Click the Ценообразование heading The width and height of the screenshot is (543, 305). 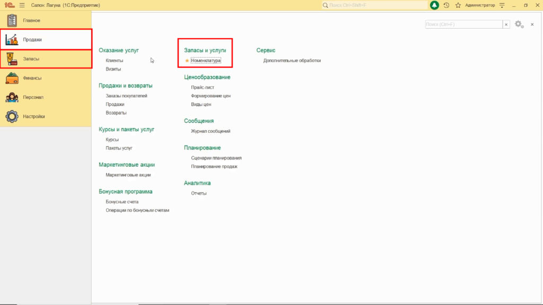pyautogui.click(x=207, y=77)
